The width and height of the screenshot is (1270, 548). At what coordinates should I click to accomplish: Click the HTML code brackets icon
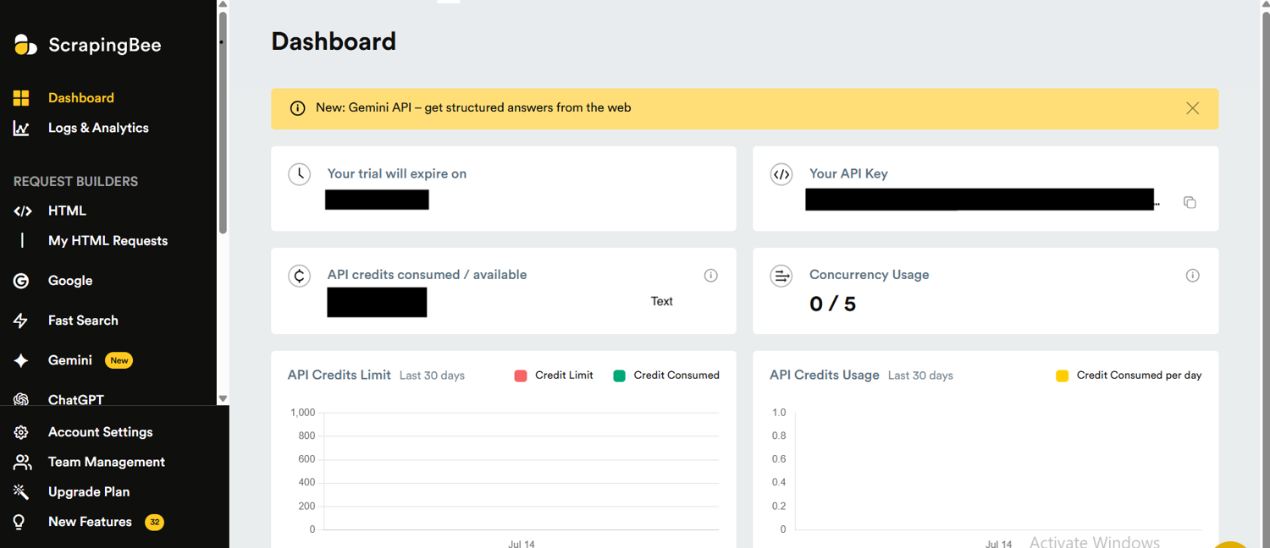pos(23,211)
